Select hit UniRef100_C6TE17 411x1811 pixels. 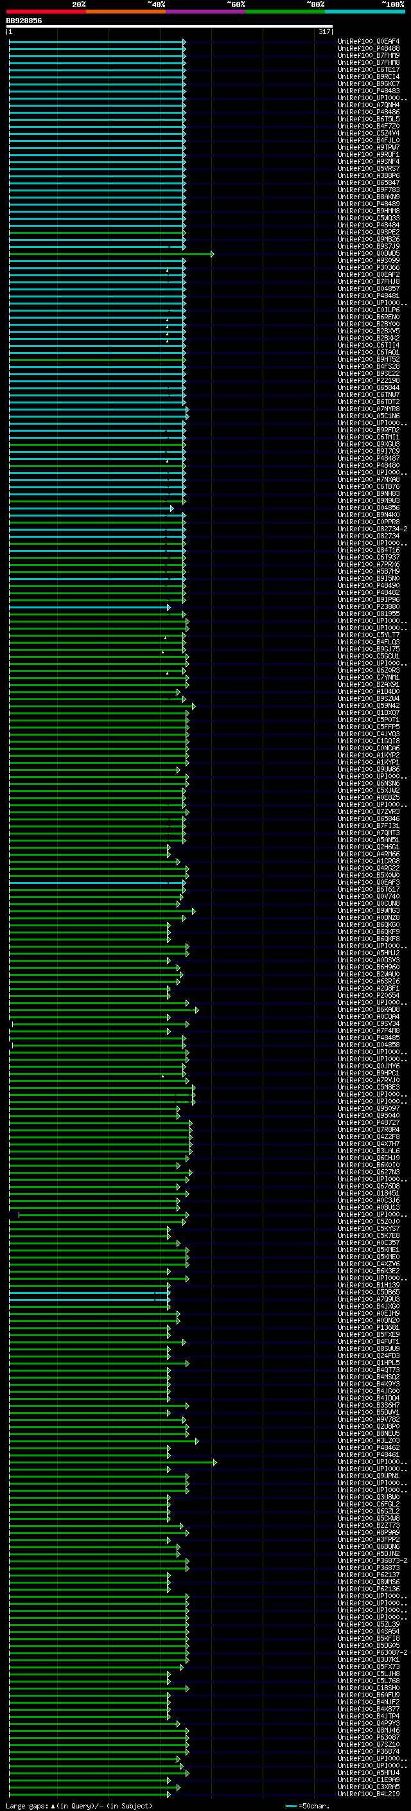tap(369, 69)
